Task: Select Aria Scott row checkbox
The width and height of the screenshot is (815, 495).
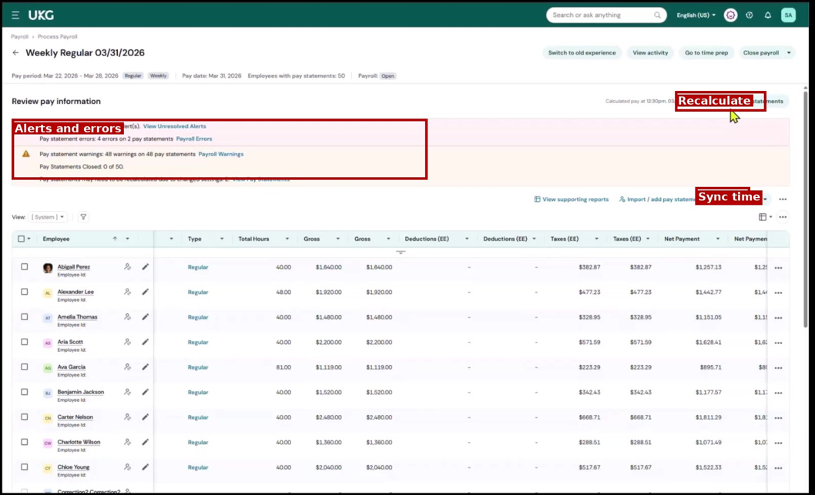Action: click(x=25, y=342)
